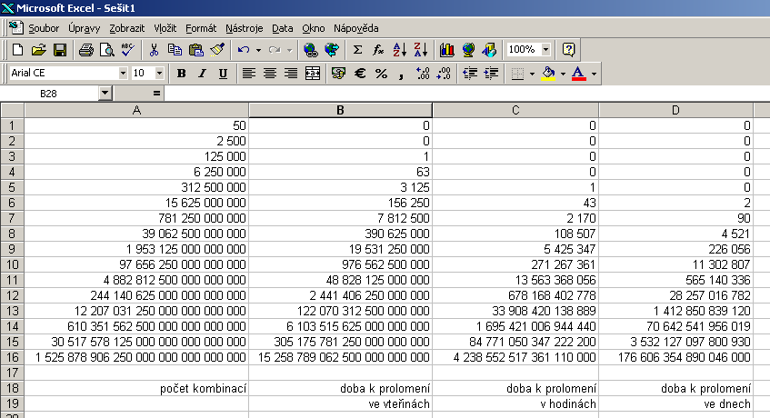Viewport: 770px width, 418px height.
Task: Open the Office Assistant help icon
Action: tap(568, 50)
